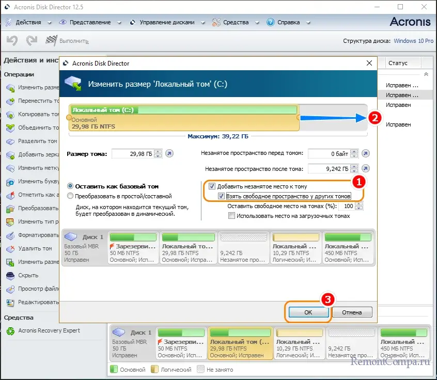Click the Merge volume icon in sidebar
The image size is (437, 380).
pyautogui.click(x=10, y=128)
